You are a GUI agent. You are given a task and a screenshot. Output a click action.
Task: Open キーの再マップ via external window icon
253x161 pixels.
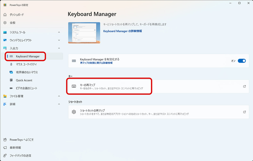click(244, 86)
